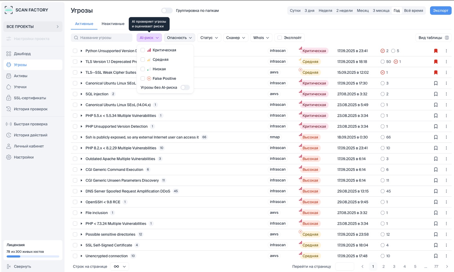Screen dimensions: 454x272
Task: Go to page 3 of results
Action: click(394, 267)
